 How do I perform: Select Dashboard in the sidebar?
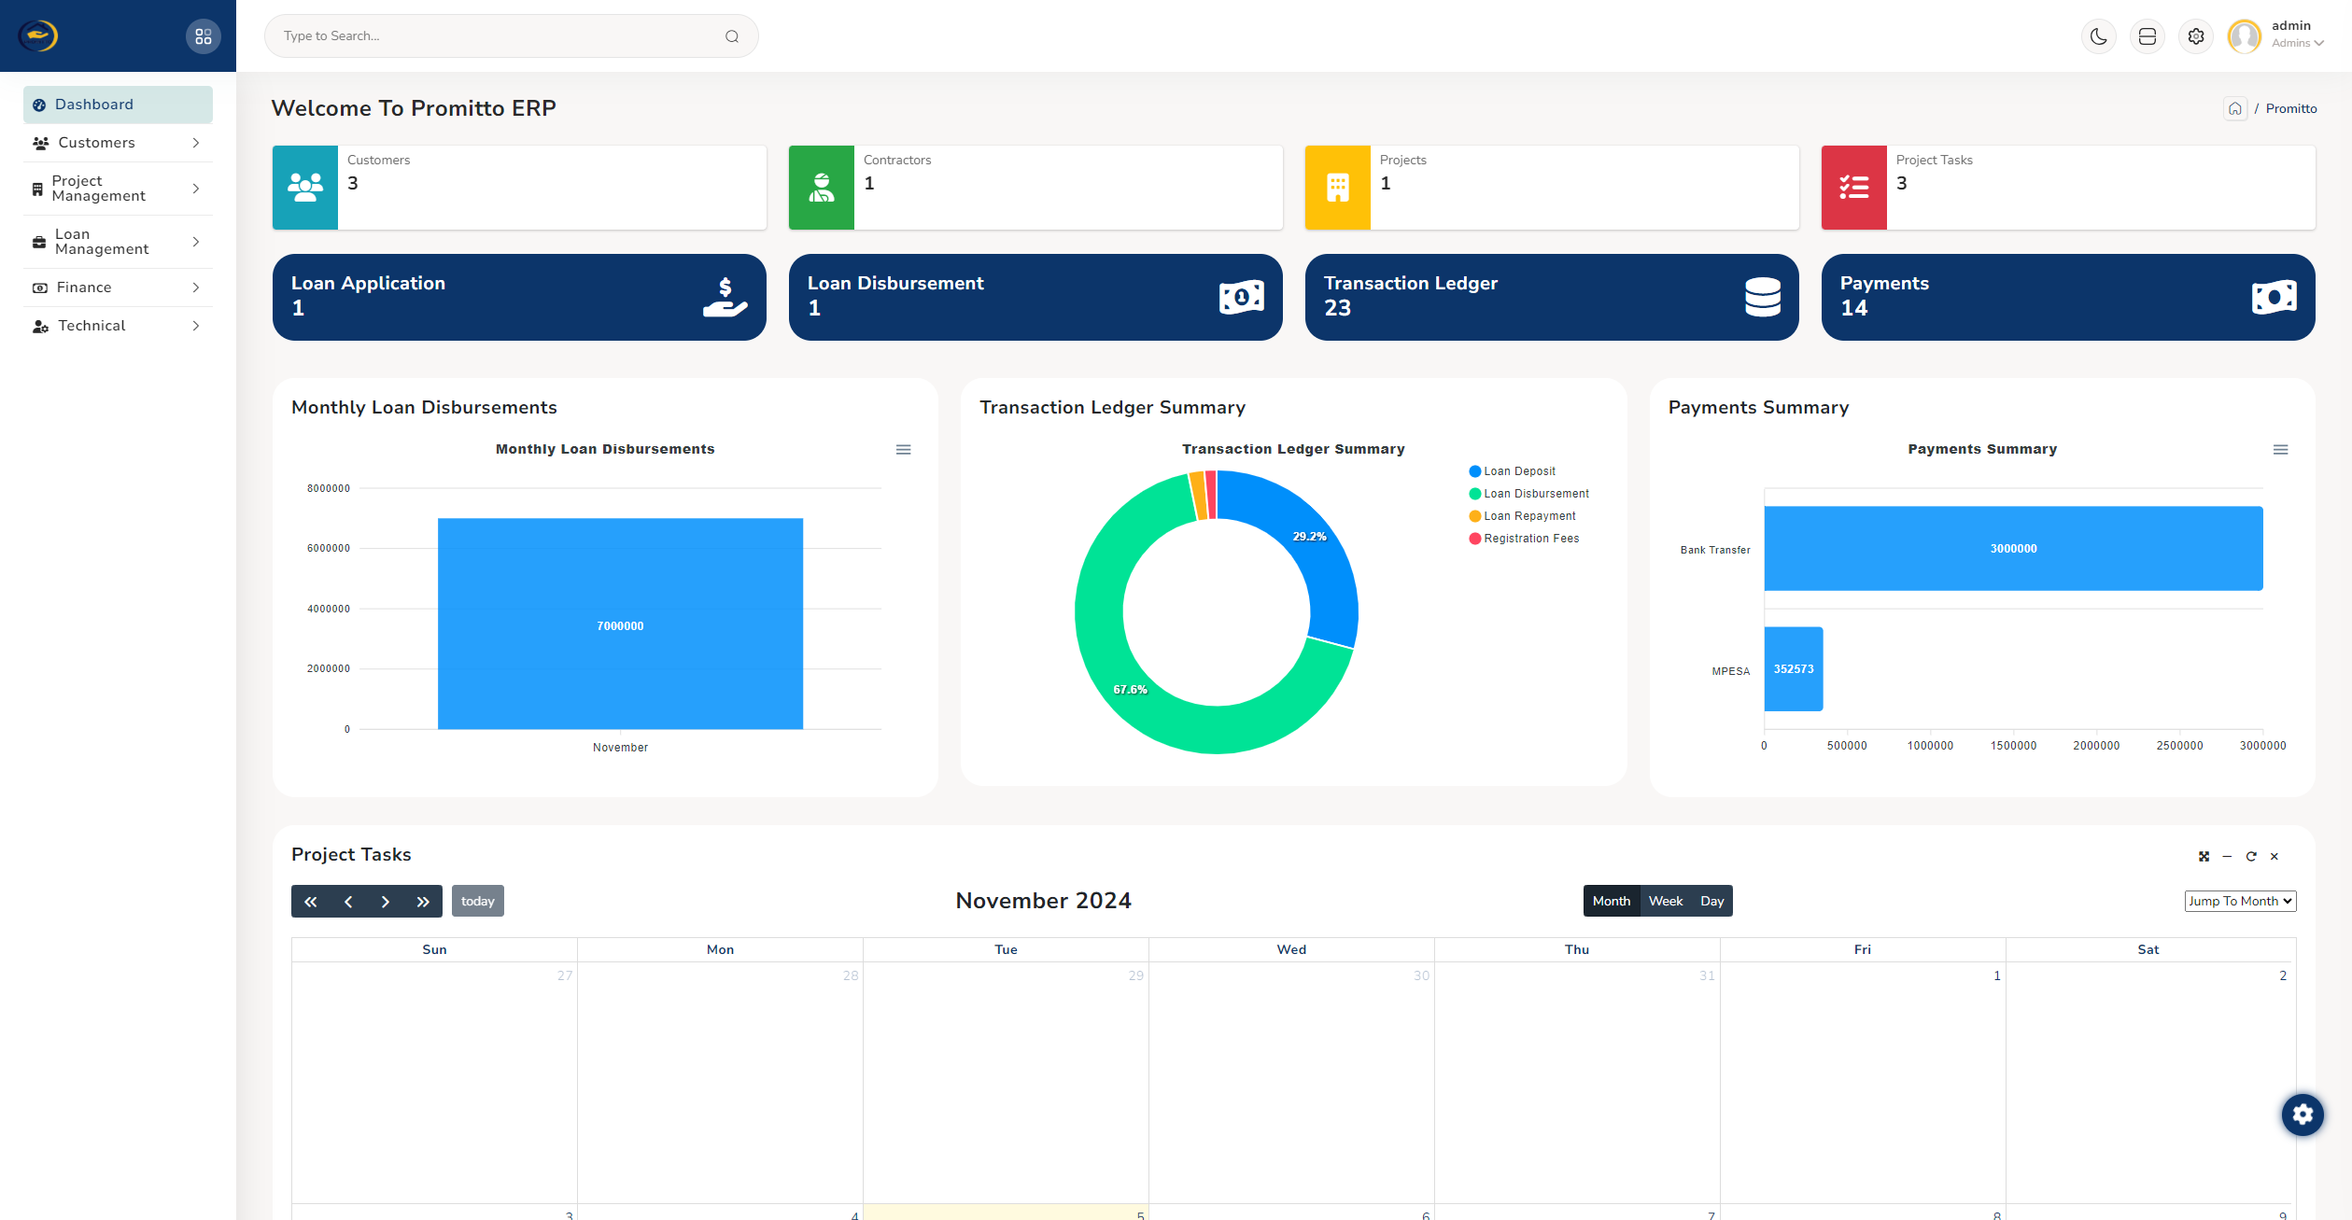[x=118, y=105]
